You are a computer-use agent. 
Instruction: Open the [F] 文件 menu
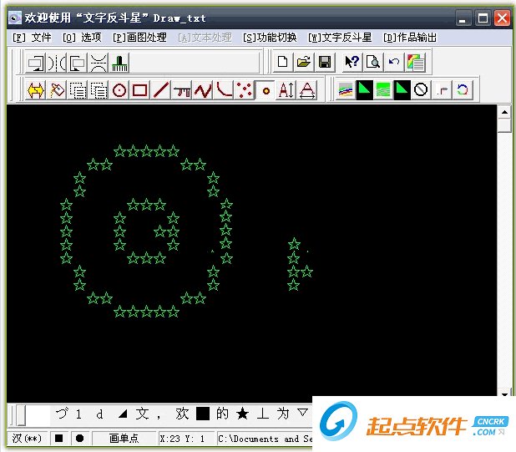click(x=32, y=38)
